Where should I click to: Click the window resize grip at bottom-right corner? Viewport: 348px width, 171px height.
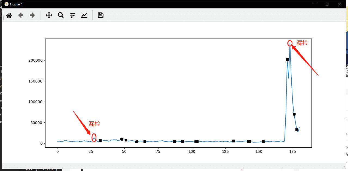click(343, 167)
